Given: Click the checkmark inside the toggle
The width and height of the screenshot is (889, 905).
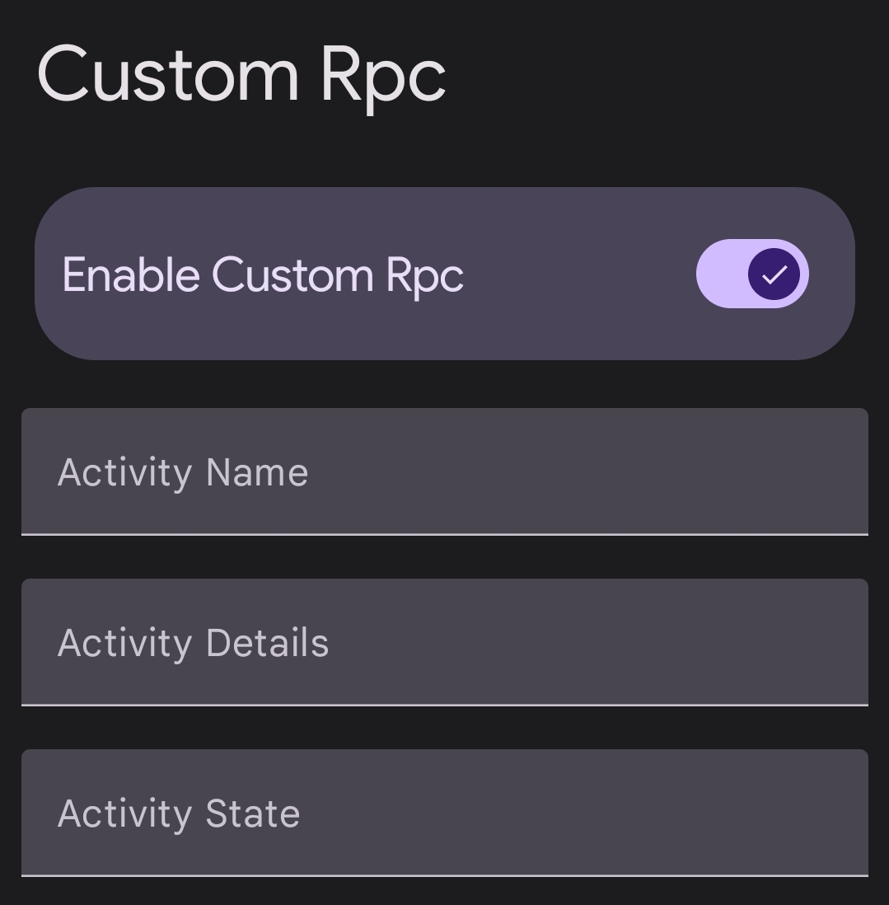Looking at the screenshot, I should 773,274.
